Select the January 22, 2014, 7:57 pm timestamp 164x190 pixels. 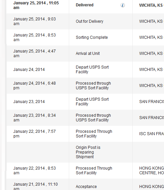coord(34,134)
